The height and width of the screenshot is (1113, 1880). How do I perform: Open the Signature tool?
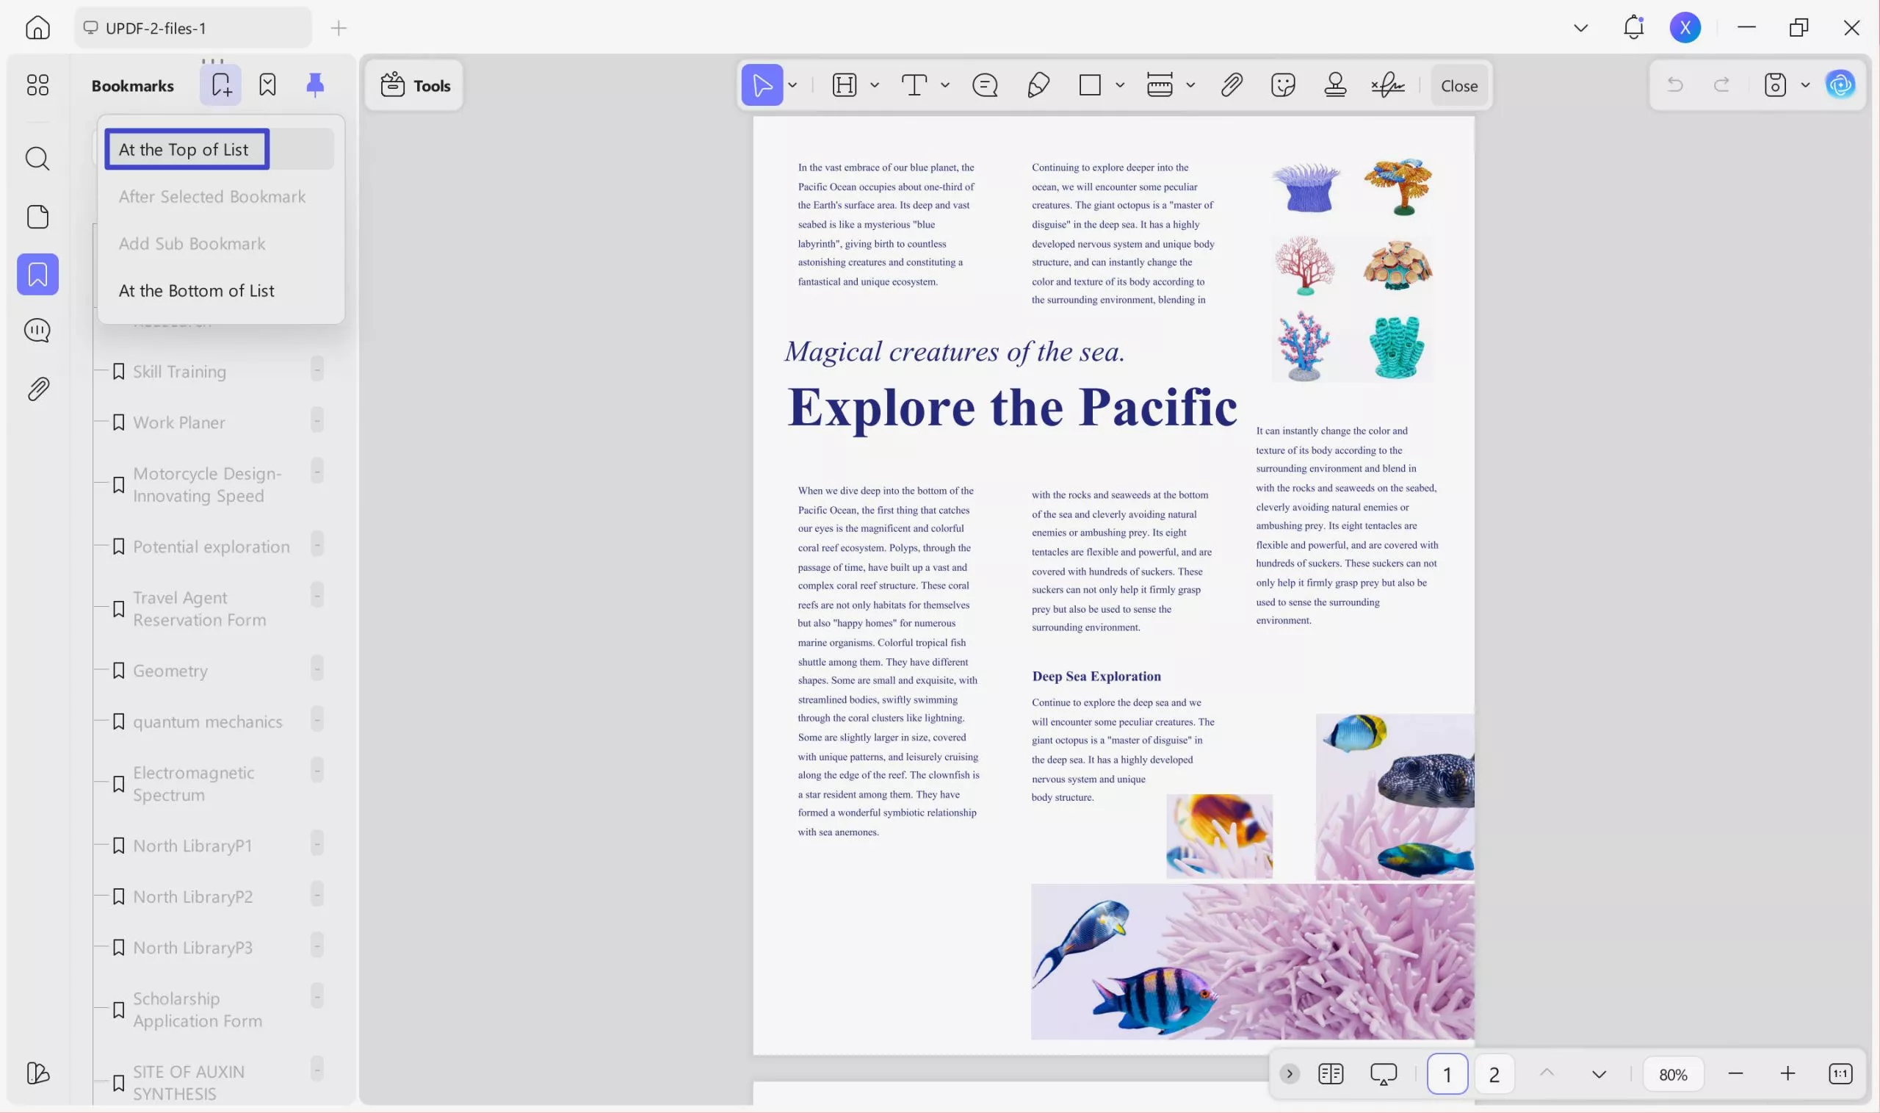(x=1387, y=84)
